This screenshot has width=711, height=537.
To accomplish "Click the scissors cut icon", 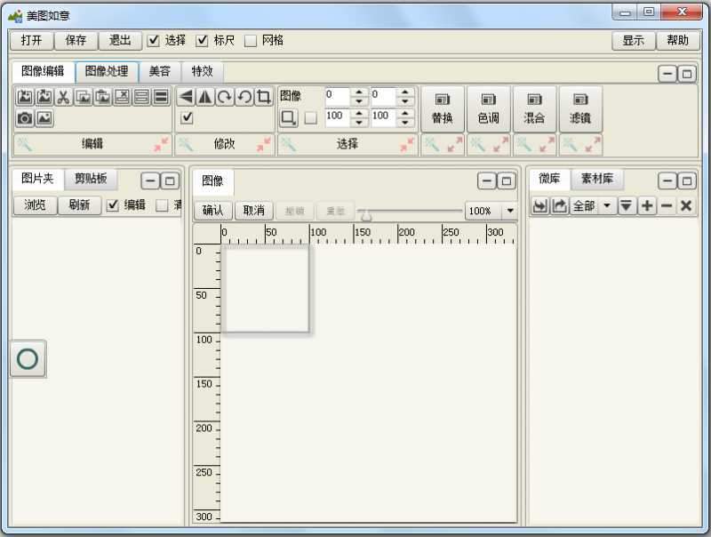I will (x=63, y=97).
